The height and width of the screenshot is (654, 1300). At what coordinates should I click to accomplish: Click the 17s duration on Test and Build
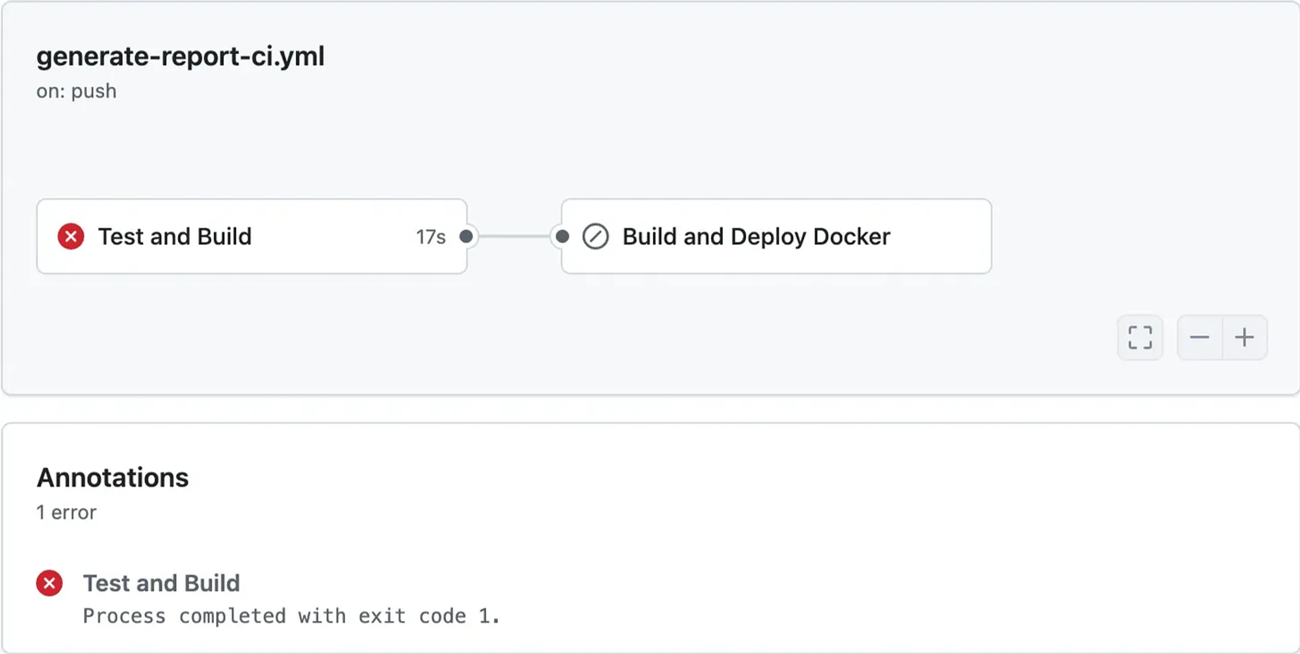(x=431, y=237)
